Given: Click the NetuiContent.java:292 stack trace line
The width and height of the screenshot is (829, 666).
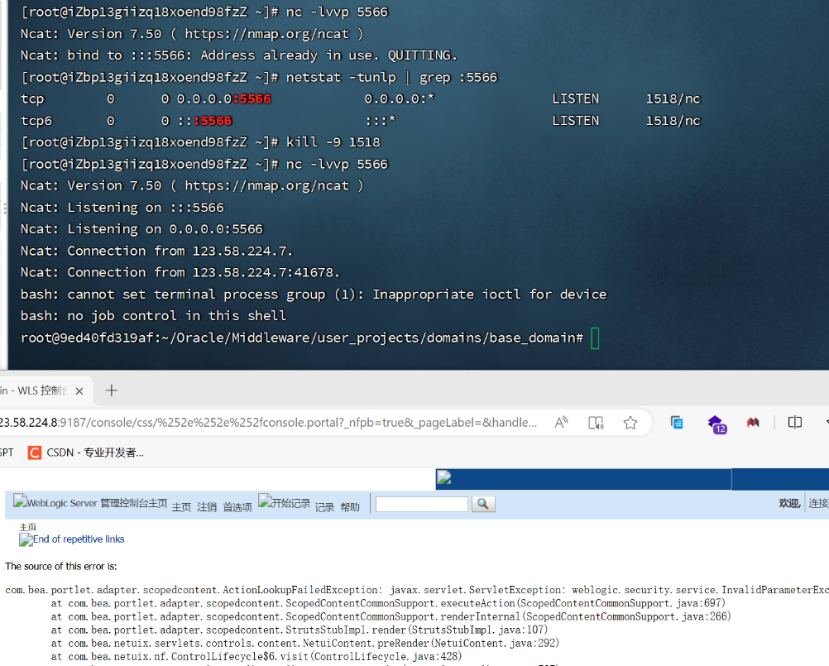Looking at the screenshot, I should (x=305, y=643).
